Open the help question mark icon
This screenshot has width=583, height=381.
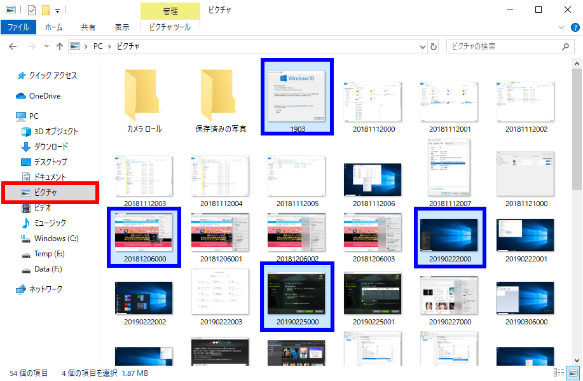click(575, 27)
